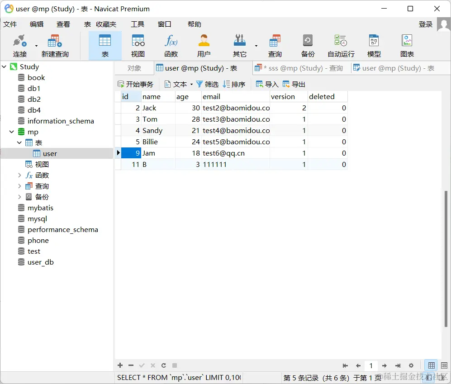Click the Sandy name cell
The width and height of the screenshot is (451, 384).
click(158, 131)
